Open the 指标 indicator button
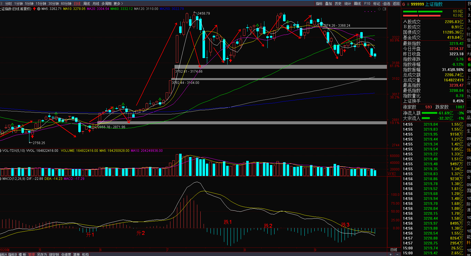The width and height of the screenshot is (471, 256). [319, 4]
